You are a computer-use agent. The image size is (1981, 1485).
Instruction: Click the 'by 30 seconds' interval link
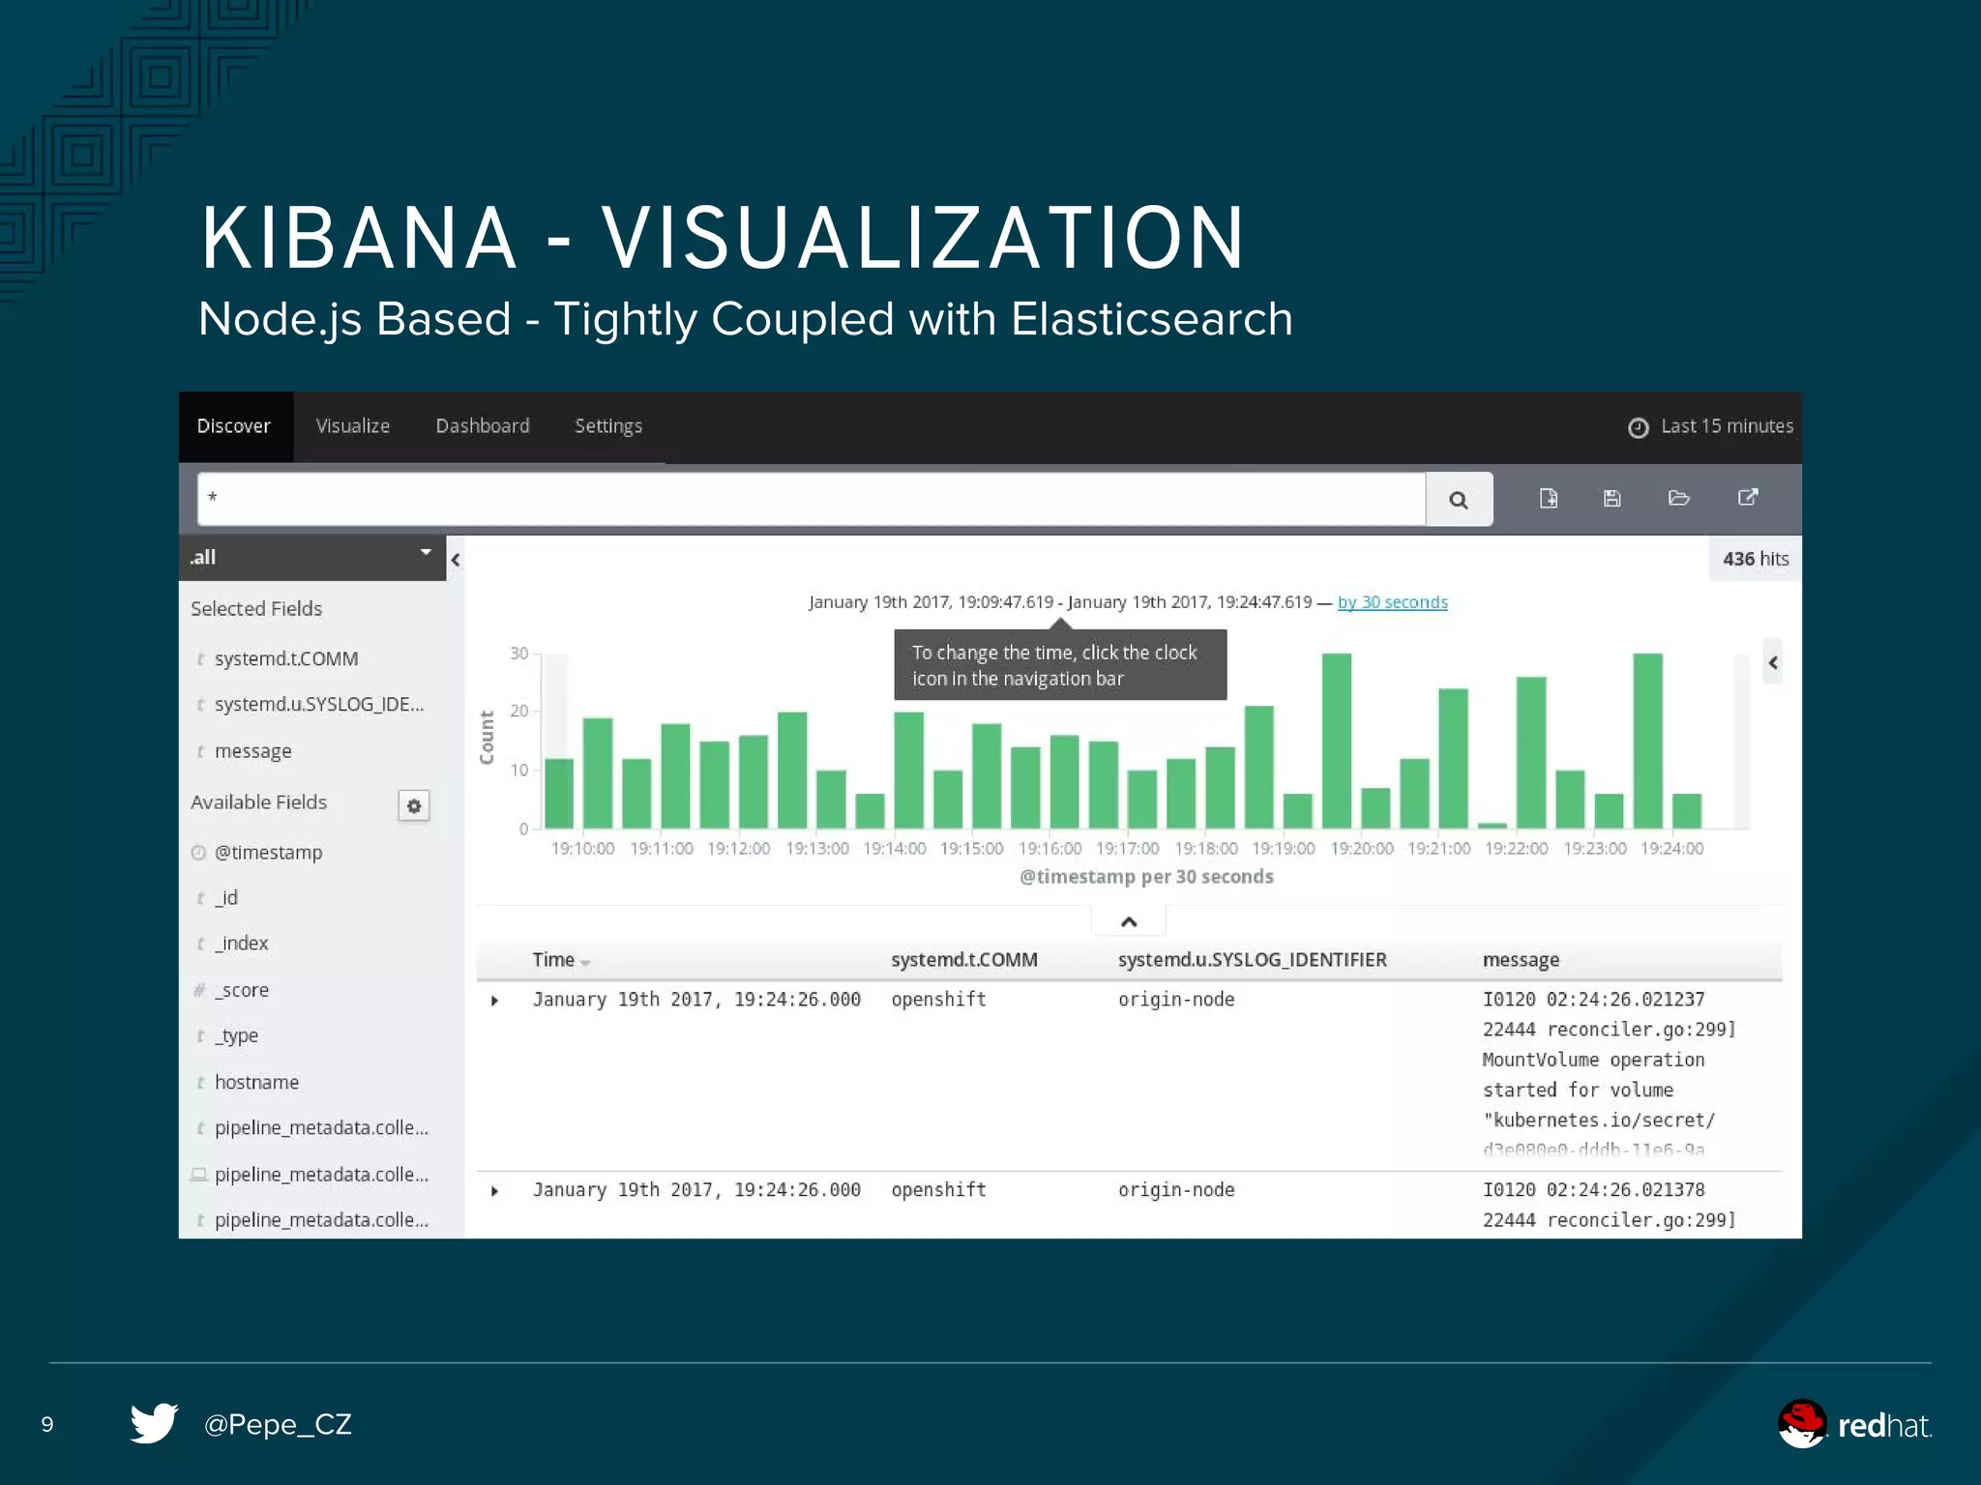click(1392, 602)
